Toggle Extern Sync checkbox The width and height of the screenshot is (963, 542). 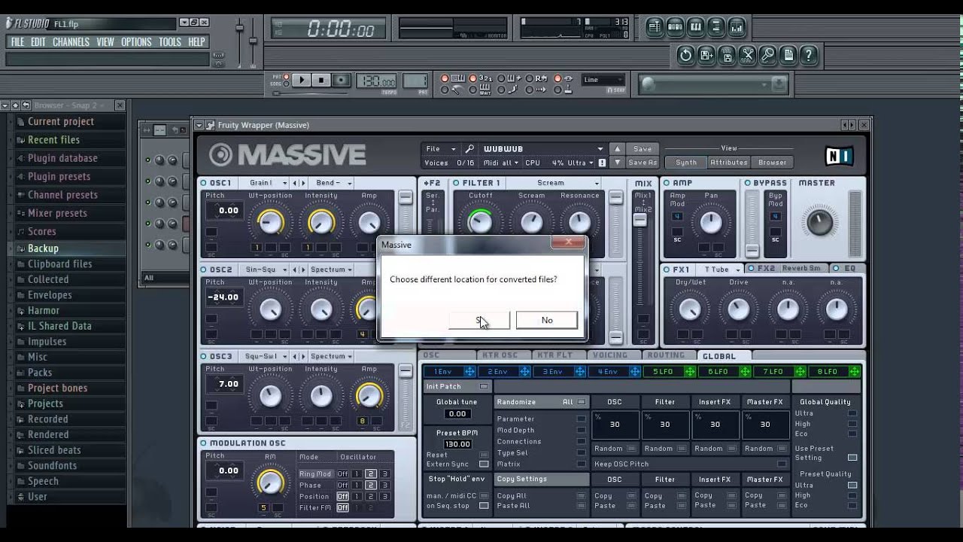484,464
